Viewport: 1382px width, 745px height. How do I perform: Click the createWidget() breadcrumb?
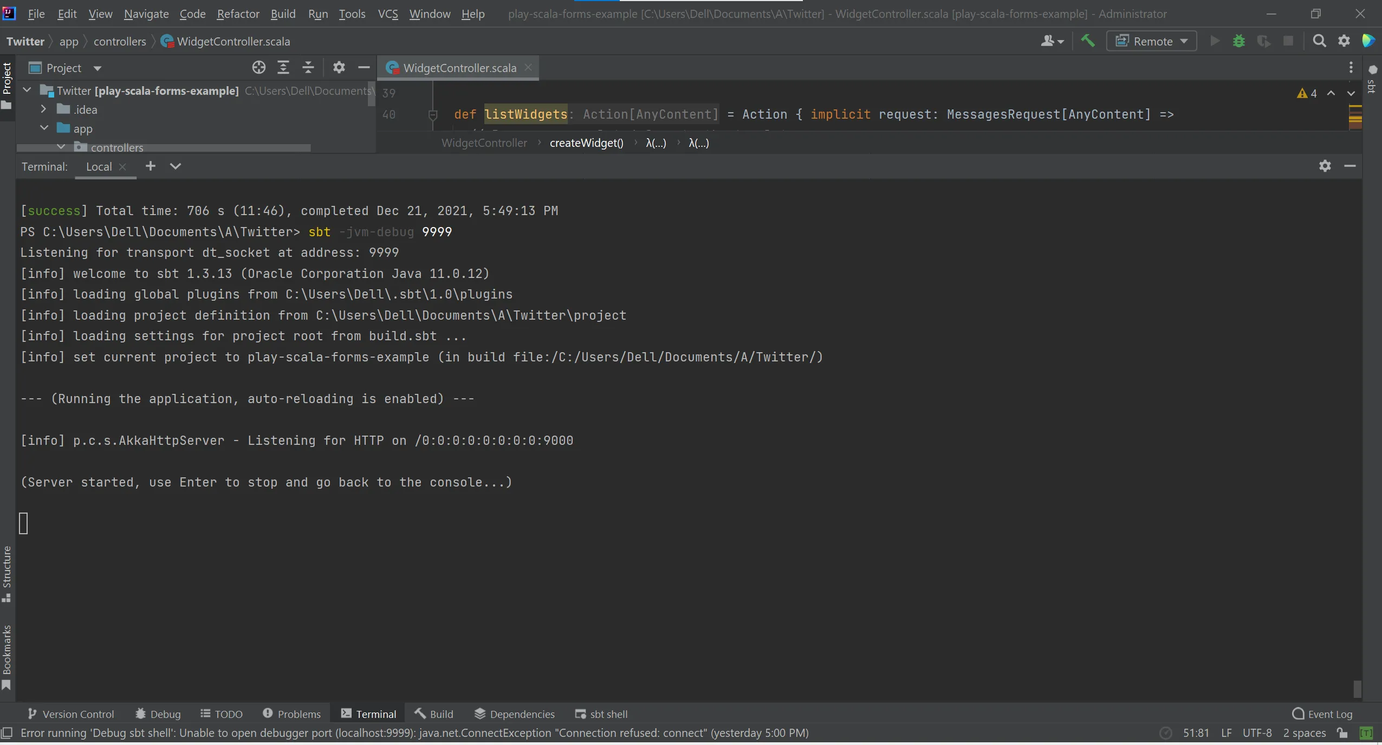[586, 143]
